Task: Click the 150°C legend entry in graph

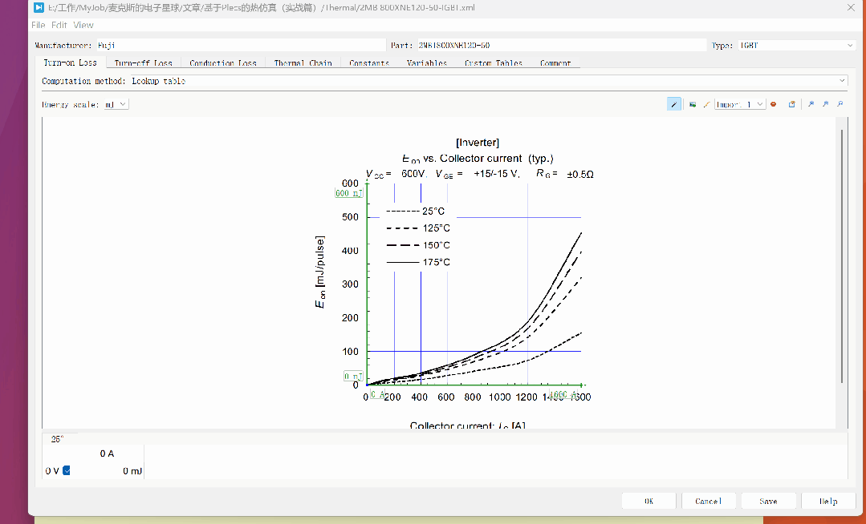Action: 418,245
